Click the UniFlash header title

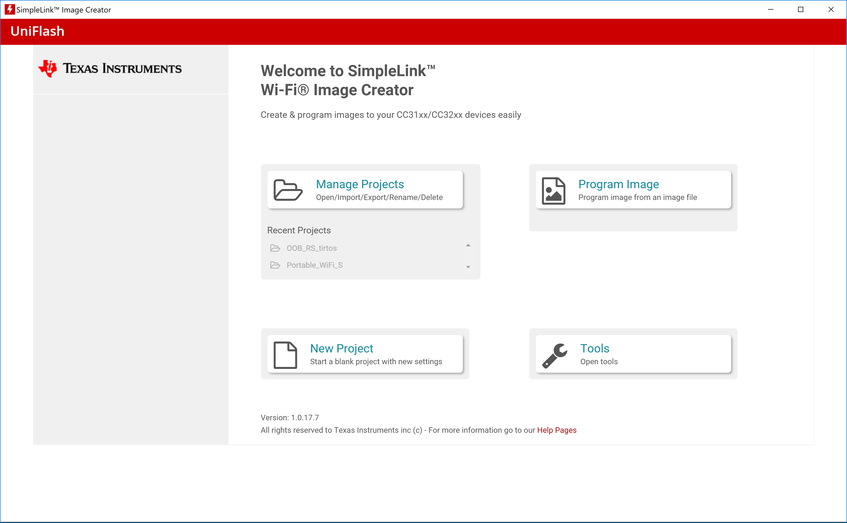37,31
